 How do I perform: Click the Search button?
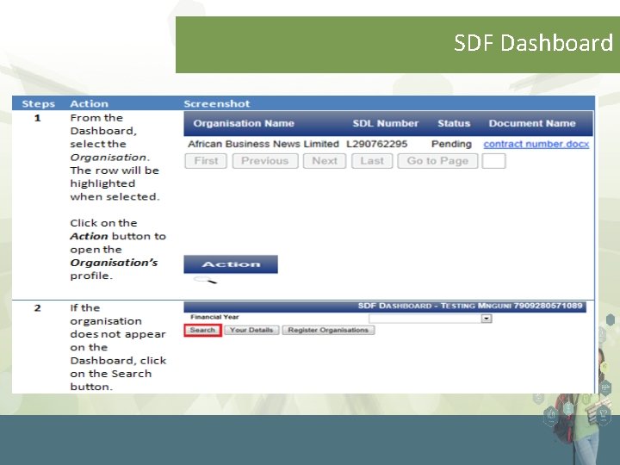[x=202, y=330]
